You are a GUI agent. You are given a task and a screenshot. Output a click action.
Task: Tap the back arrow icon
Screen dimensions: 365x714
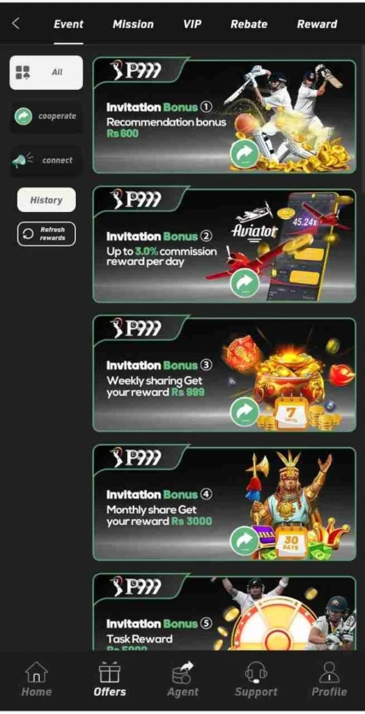[16, 24]
